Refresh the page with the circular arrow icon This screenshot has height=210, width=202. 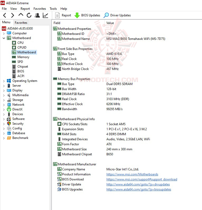[29, 15]
